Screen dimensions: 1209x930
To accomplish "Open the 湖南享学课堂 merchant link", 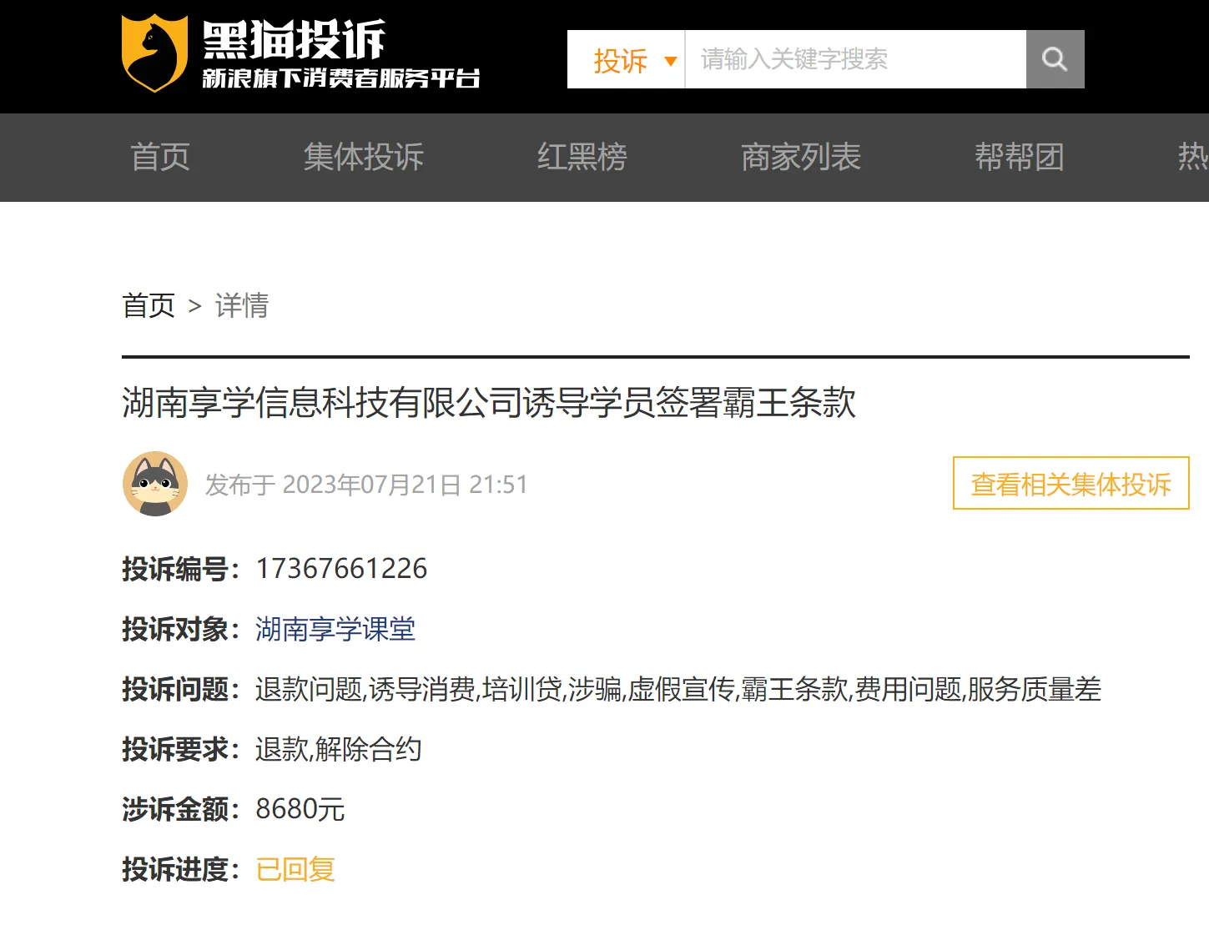I will 335,629.
